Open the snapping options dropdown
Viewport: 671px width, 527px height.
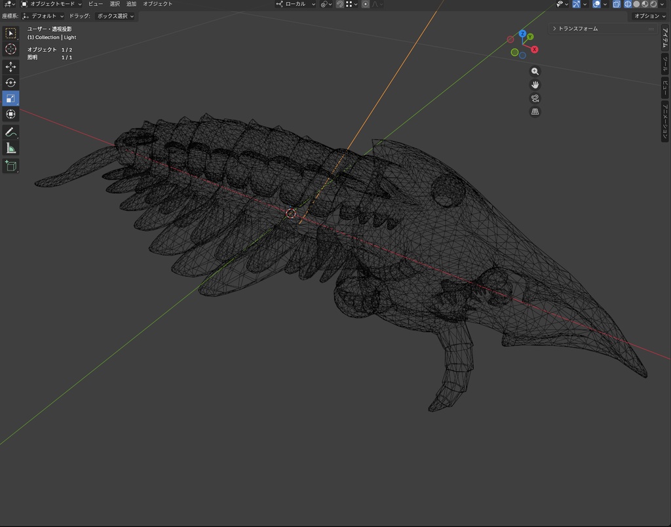pos(352,4)
